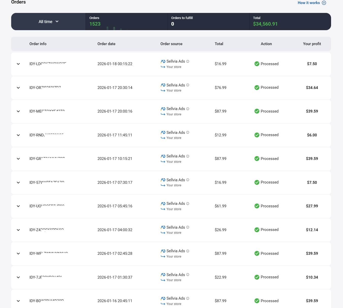Image resolution: width=343 pixels, height=308 pixels.
Task: Click info icon next to Sellvia Ads in first row
Action: click(x=188, y=61)
